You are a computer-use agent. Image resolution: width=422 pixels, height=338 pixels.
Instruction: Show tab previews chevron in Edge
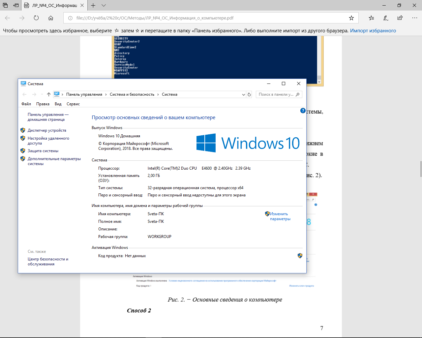point(104,5)
